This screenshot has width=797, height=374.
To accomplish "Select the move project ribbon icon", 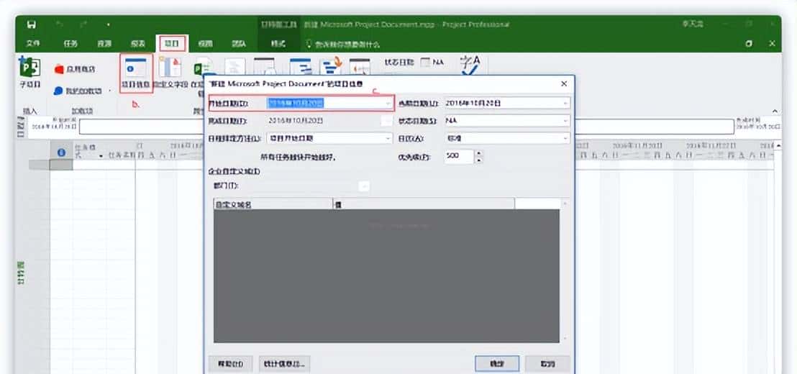I will 360,66.
